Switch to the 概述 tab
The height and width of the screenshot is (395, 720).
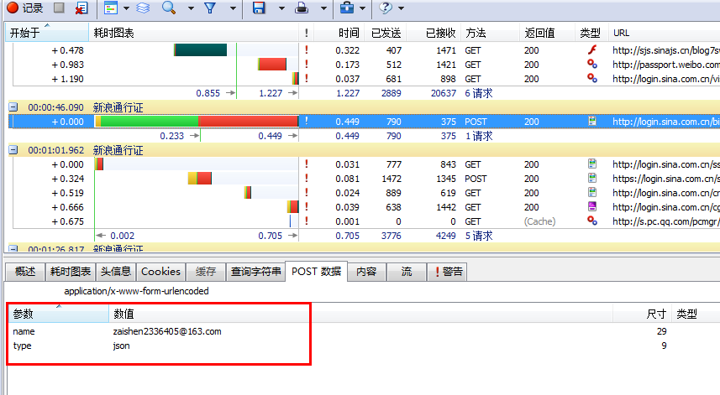click(x=25, y=272)
